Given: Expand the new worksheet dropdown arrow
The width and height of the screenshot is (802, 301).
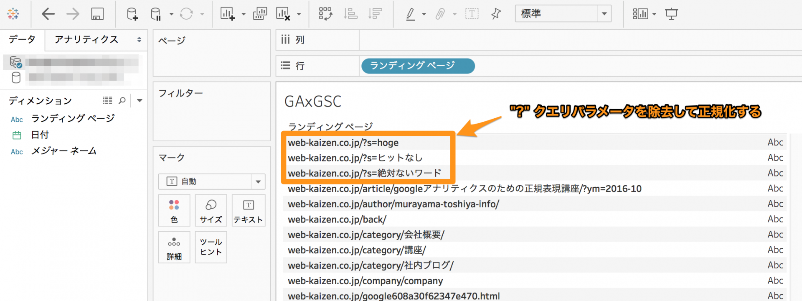Looking at the screenshot, I should (x=244, y=14).
